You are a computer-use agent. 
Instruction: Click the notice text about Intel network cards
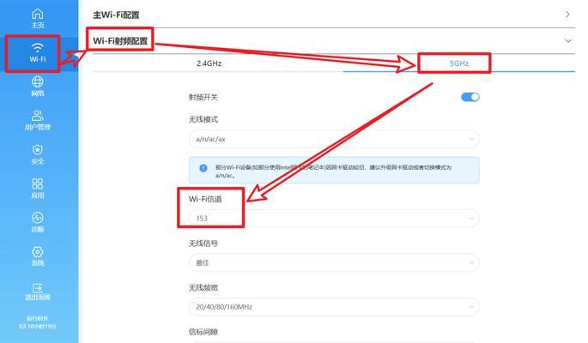click(x=333, y=171)
